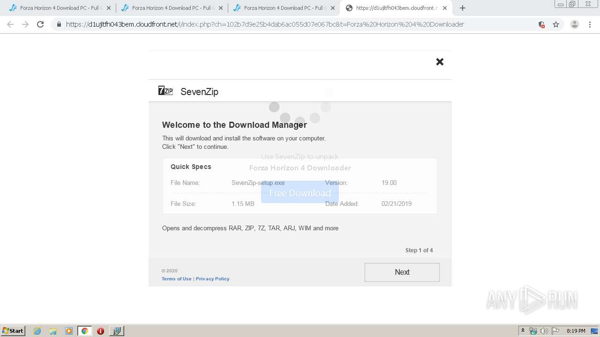Click the version value 19.00
The height and width of the screenshot is (337, 600).
[389, 183]
